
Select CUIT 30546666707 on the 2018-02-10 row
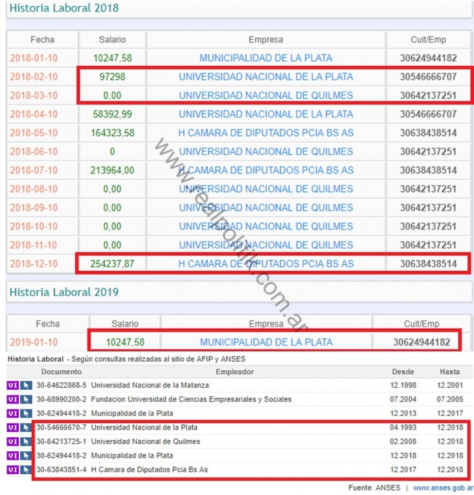tap(429, 77)
